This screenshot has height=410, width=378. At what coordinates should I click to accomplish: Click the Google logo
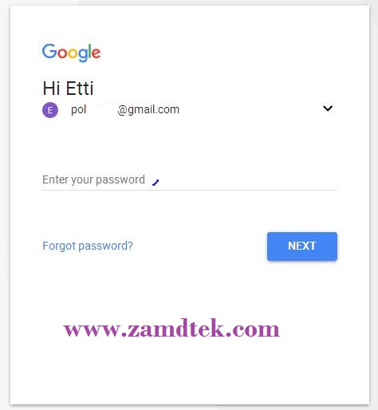(71, 53)
